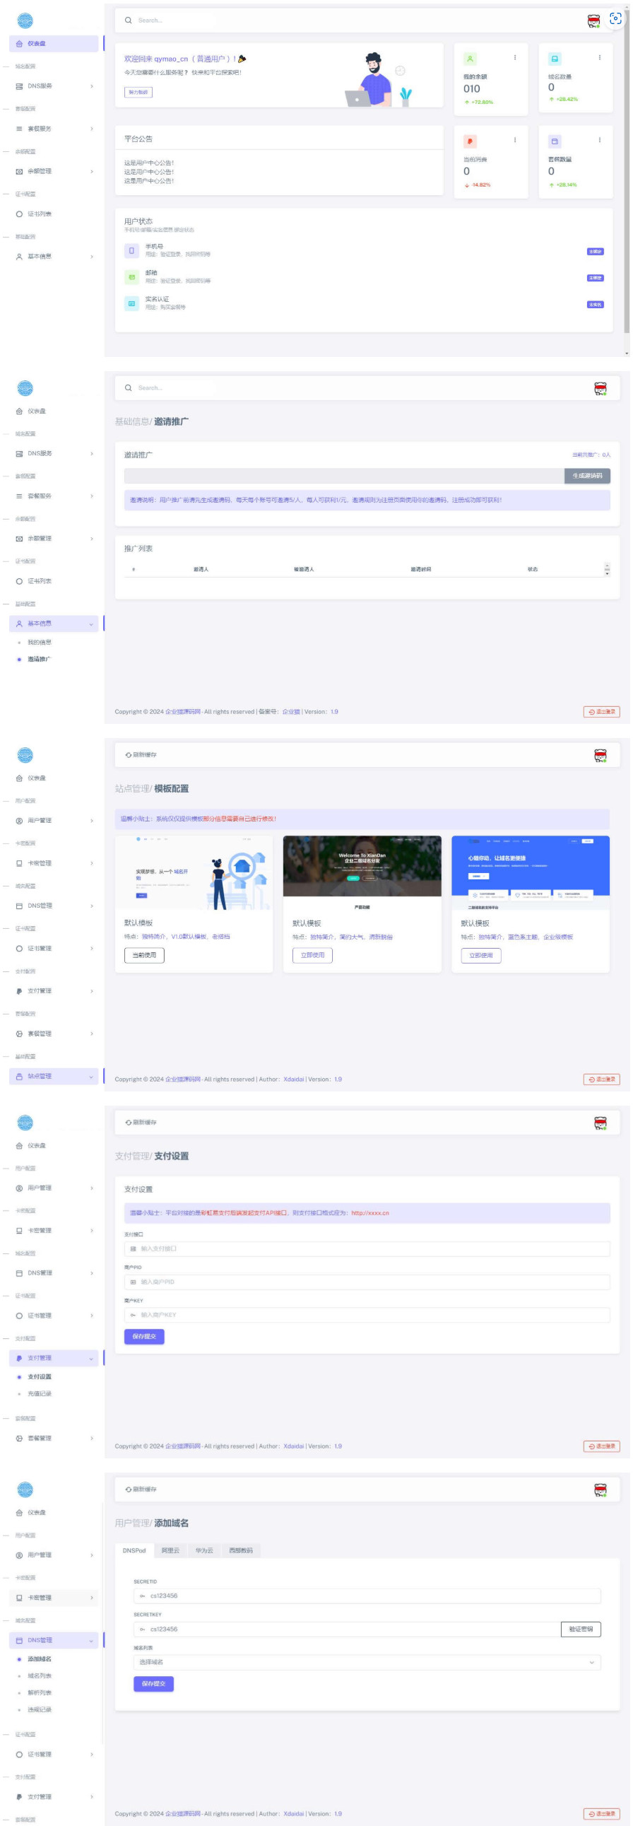Click the SECRETID input field
The height and width of the screenshot is (1826, 633).
[367, 1596]
